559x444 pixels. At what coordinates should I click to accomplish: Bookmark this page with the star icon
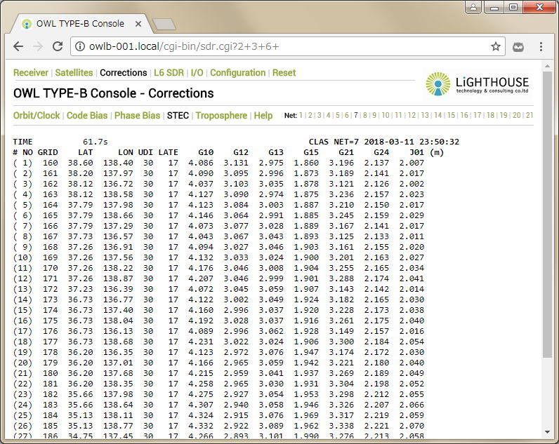[496, 46]
